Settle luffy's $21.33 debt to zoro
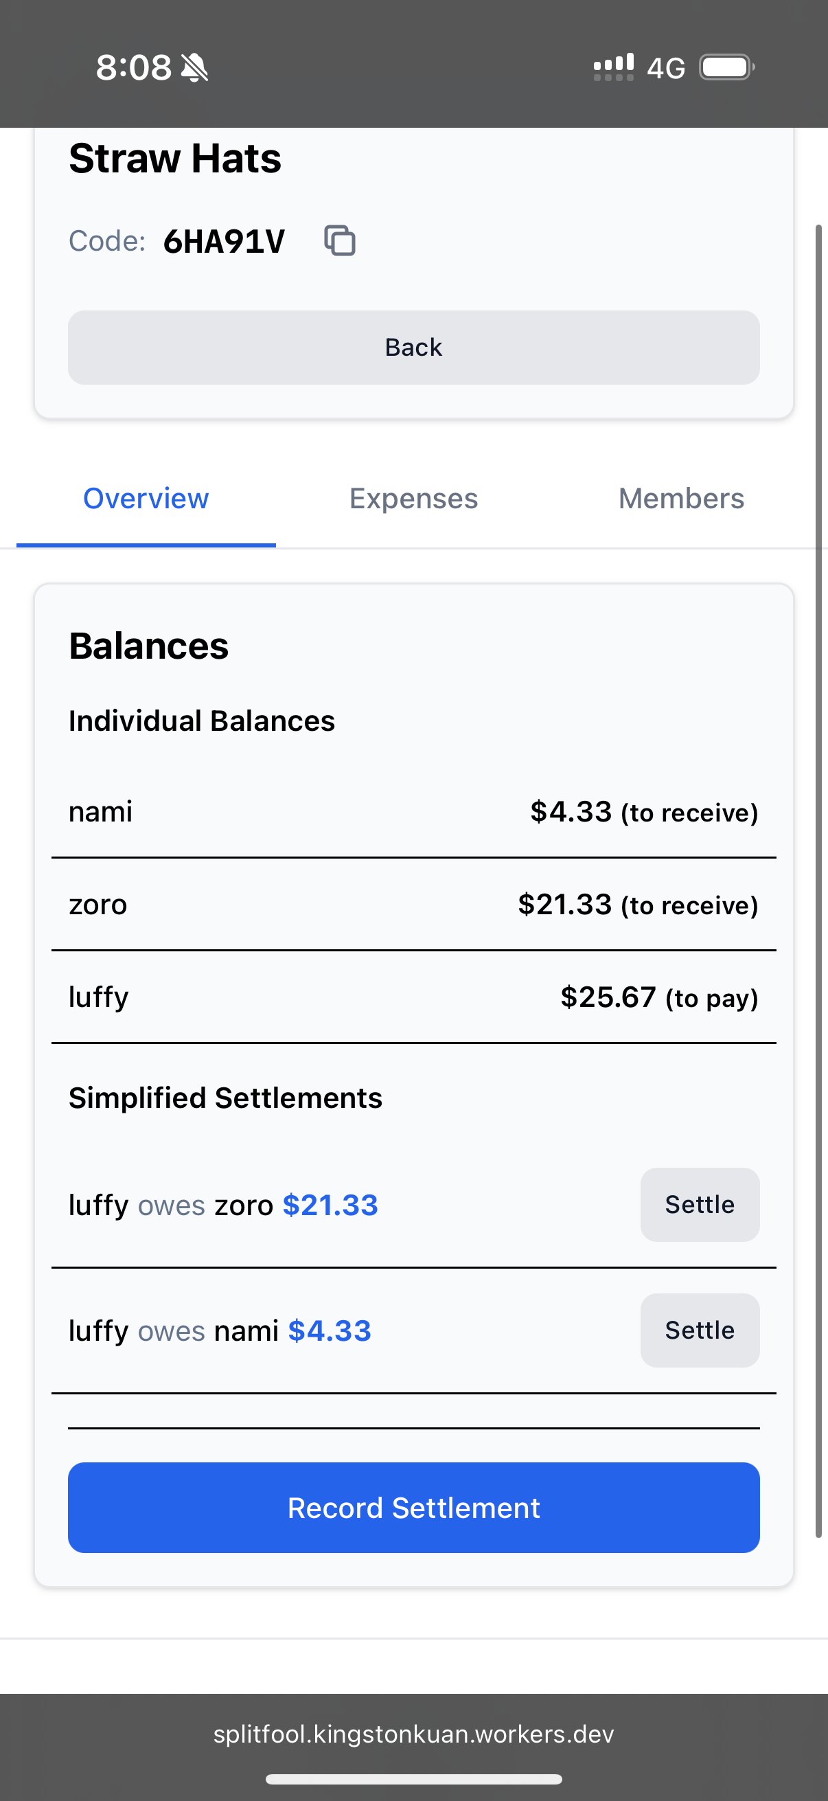 pos(700,1205)
